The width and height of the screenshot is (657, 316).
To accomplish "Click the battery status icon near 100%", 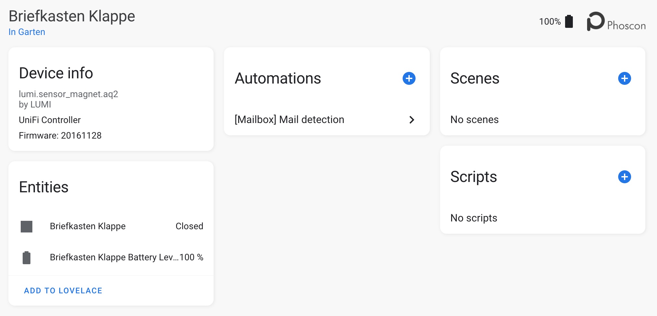I will click(x=569, y=21).
